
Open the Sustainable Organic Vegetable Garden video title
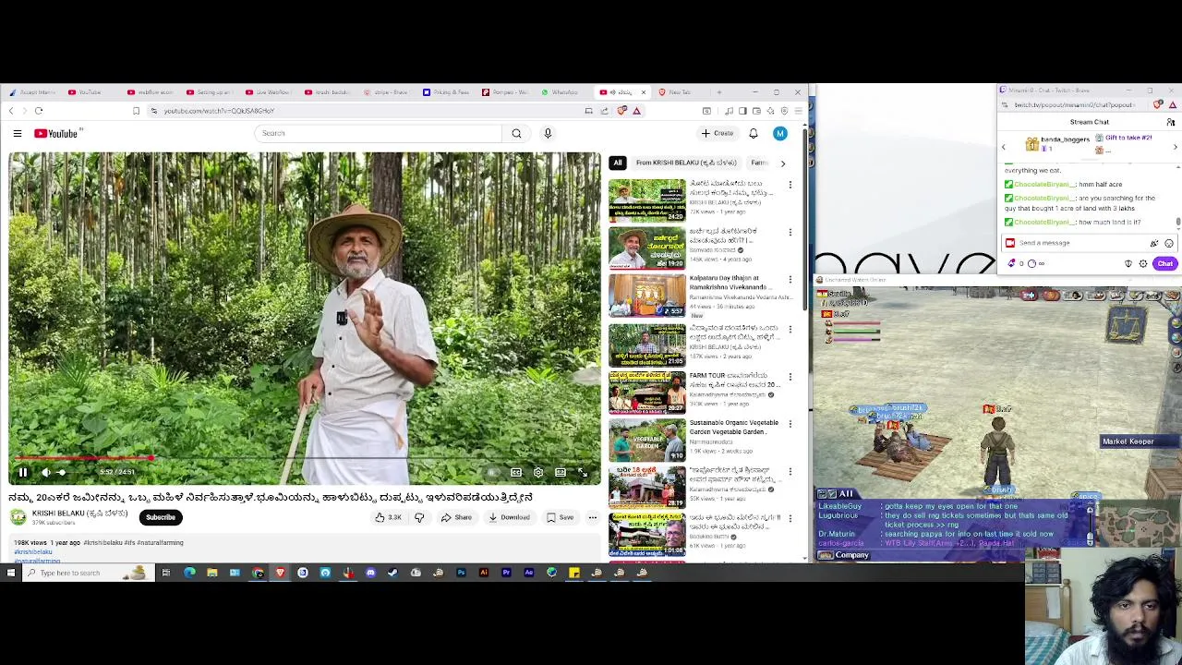pos(733,427)
